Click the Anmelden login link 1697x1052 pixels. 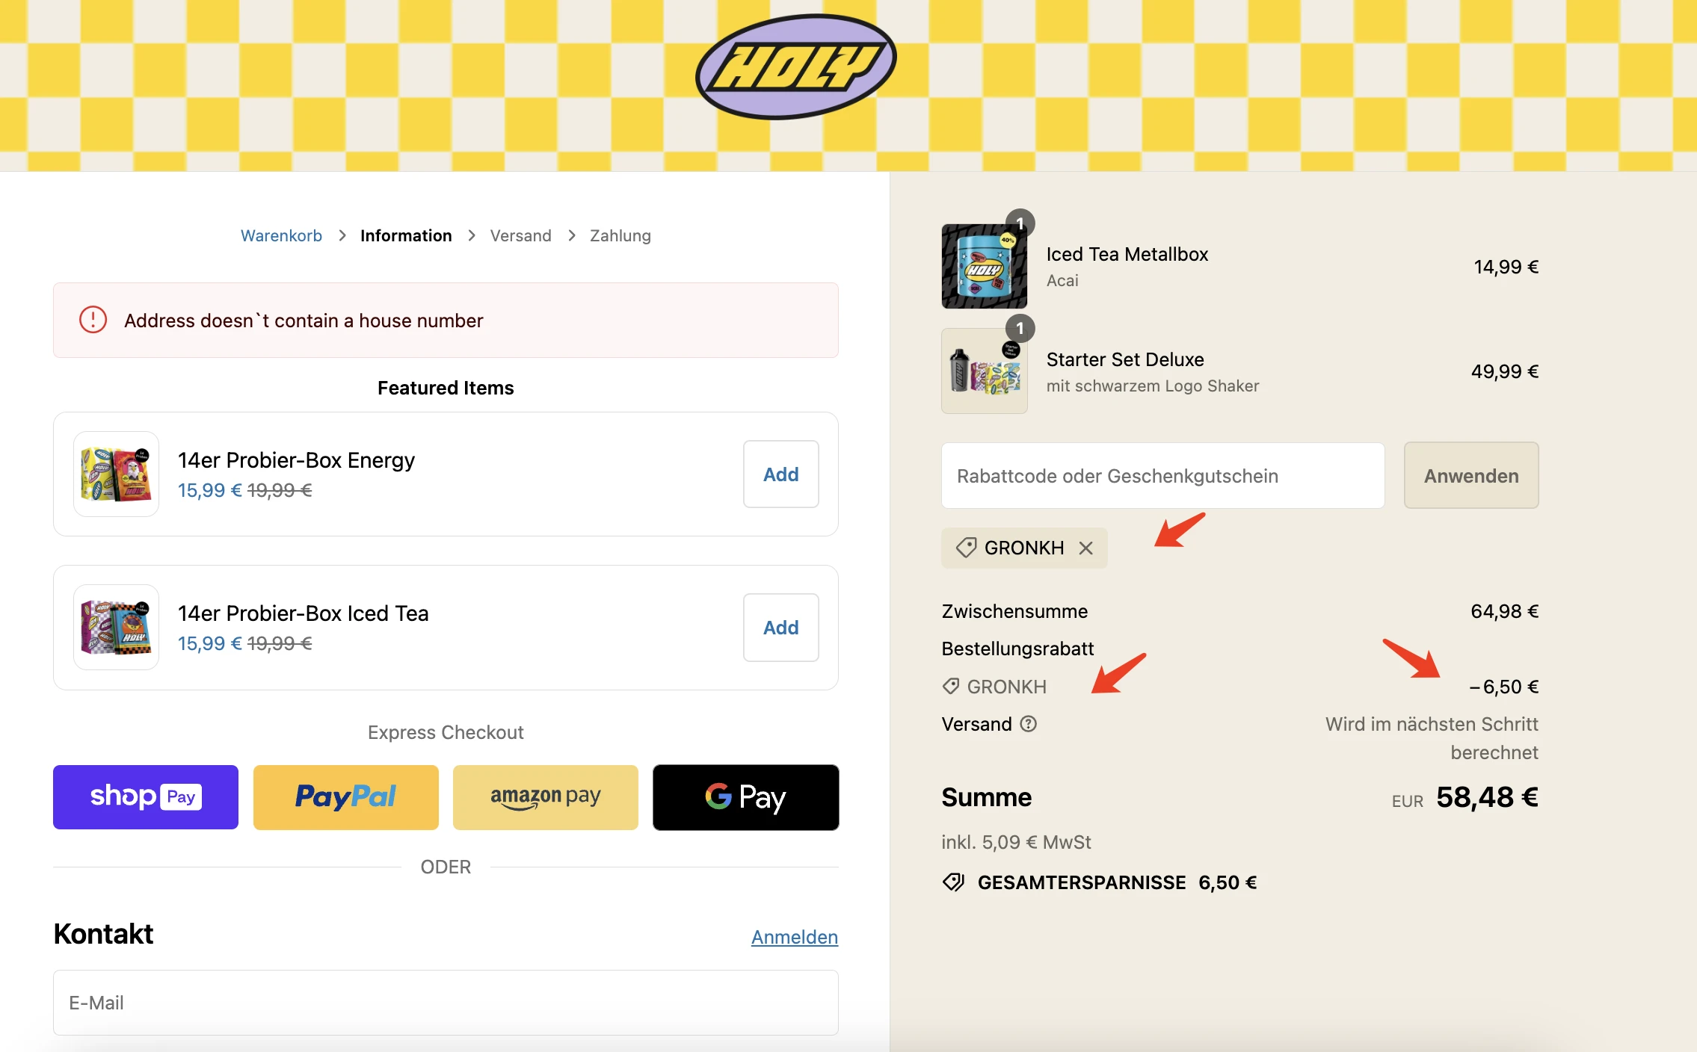[795, 937]
